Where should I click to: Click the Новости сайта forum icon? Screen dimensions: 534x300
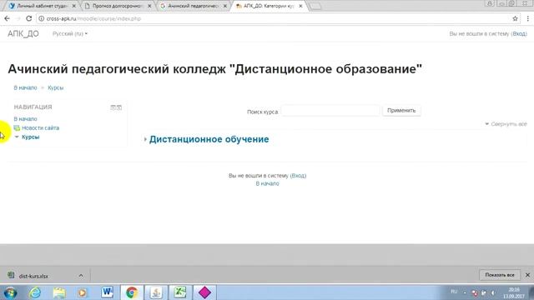click(17, 127)
